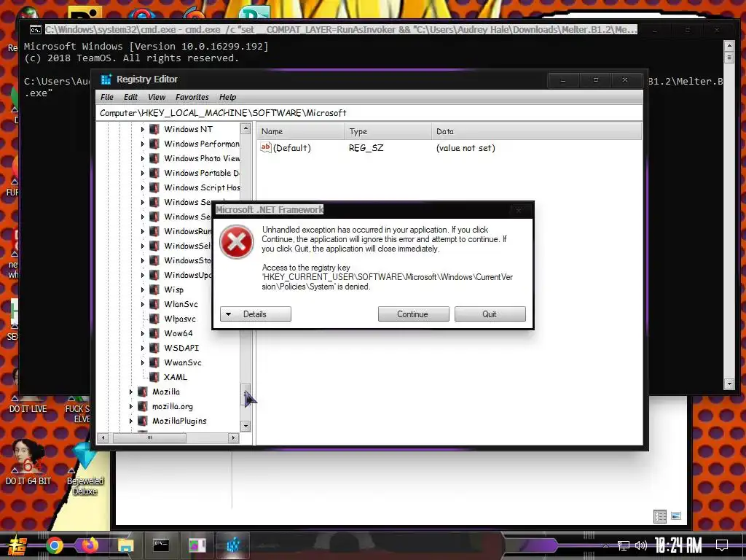Click the cmd window scroll up arrow

(x=729, y=46)
